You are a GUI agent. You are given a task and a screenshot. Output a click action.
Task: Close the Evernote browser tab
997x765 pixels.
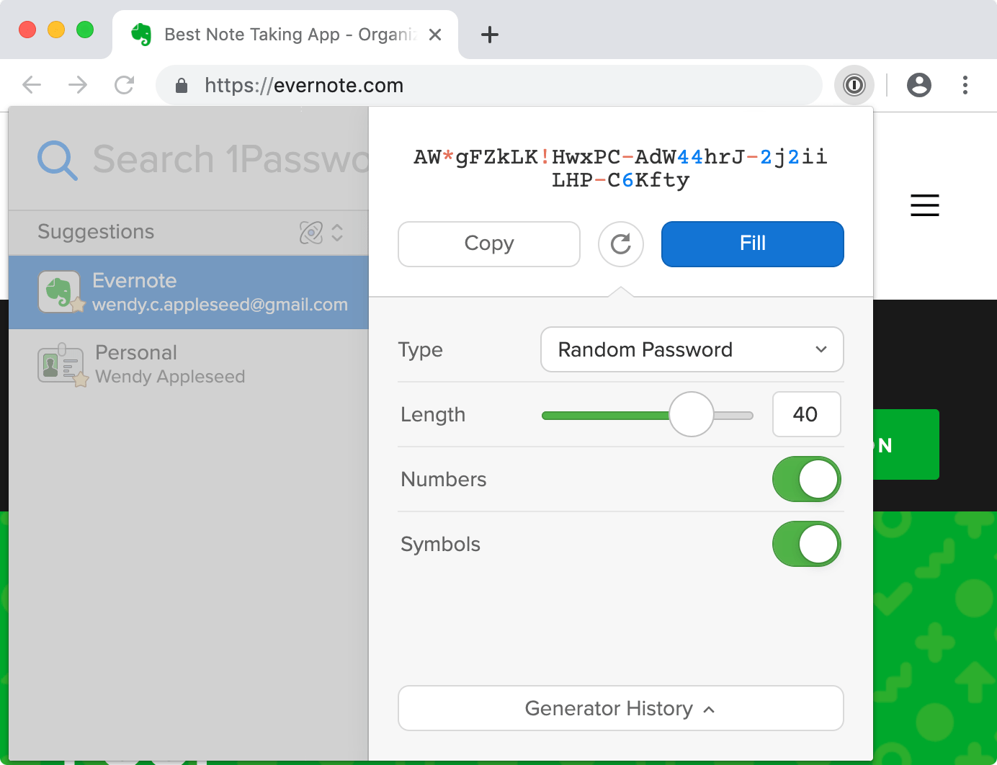(435, 35)
